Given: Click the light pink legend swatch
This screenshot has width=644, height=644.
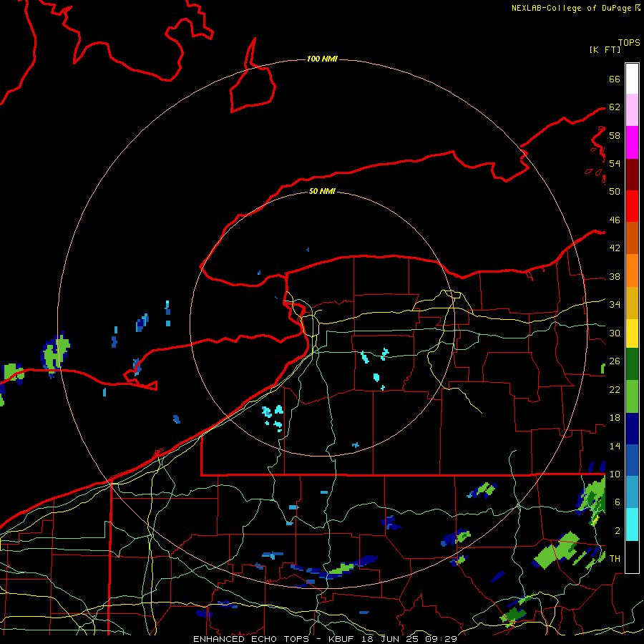Looking at the screenshot, I should pos(632,110).
